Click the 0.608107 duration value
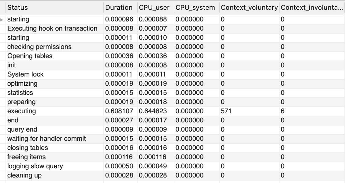Viewport: 345px width, 183px height. [x=119, y=111]
